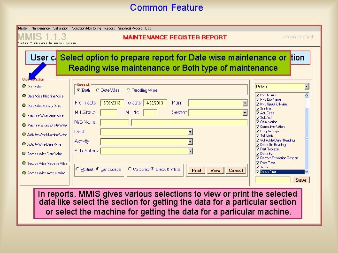
Task: Click green bullet beside Machine Wise Activity Wise
Action: click(24, 125)
